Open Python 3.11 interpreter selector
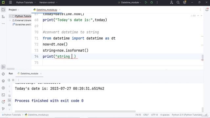Viewport: 210px width, 118px height. [187, 115]
